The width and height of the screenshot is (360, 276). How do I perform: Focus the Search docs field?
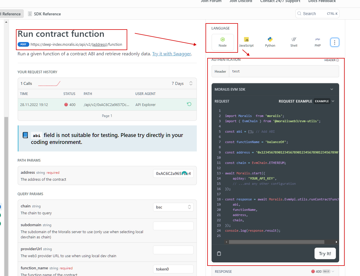tap(317, 14)
